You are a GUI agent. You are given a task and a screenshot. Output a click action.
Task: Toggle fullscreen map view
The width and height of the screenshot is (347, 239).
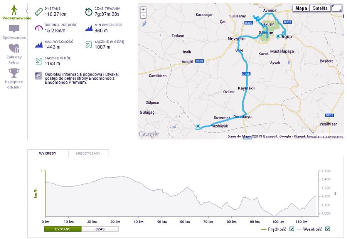coord(337,8)
